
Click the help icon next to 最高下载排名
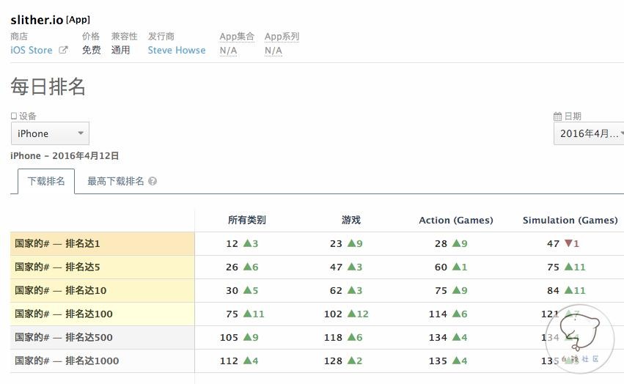pos(153,181)
